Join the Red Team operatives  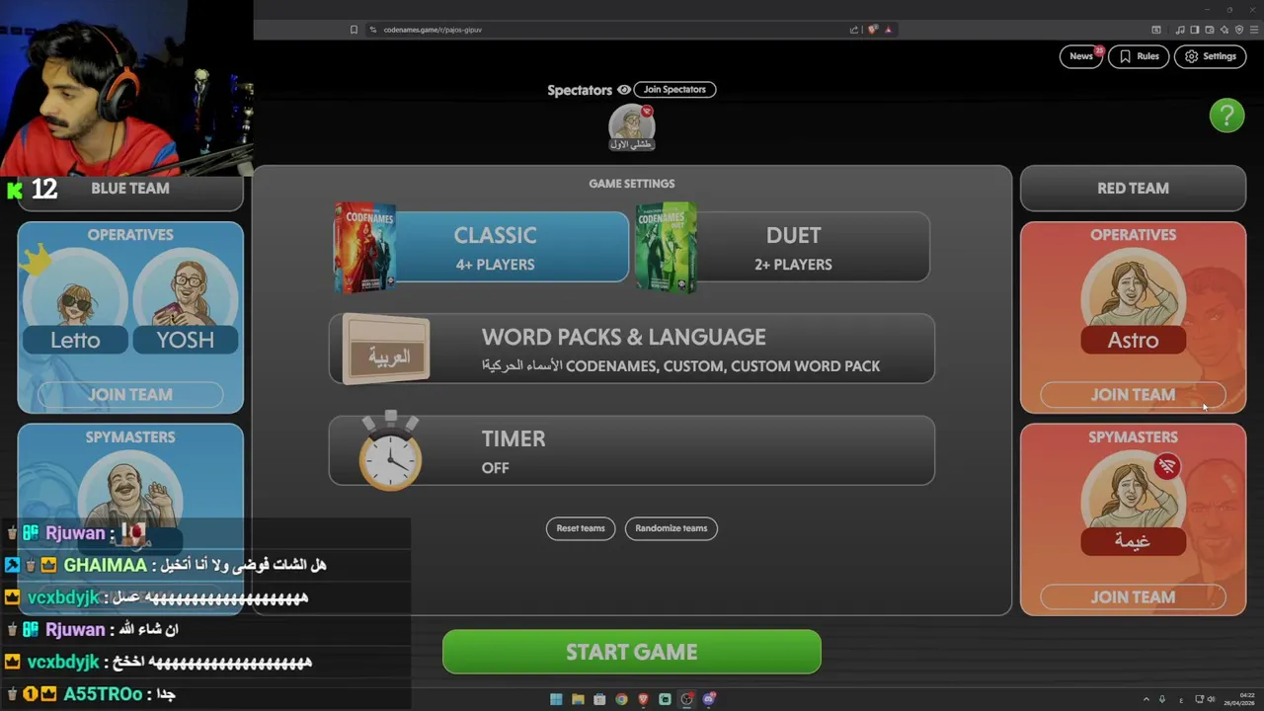point(1133,394)
